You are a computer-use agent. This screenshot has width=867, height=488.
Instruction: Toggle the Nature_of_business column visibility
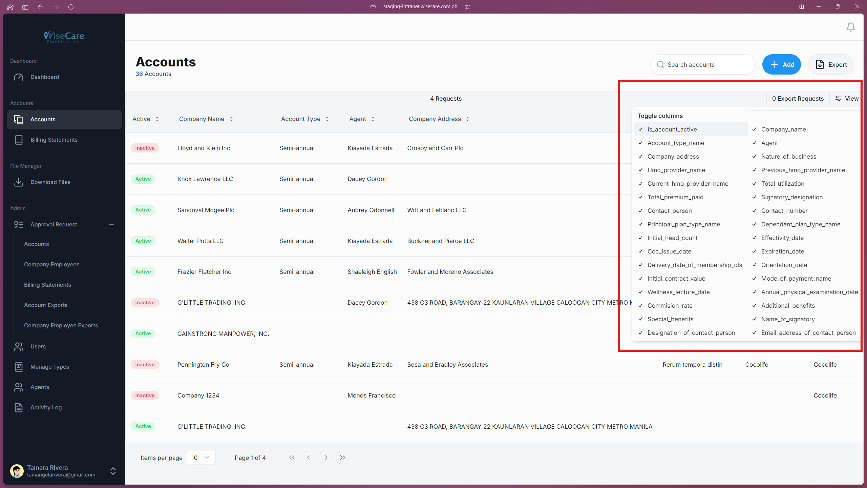tap(788, 157)
